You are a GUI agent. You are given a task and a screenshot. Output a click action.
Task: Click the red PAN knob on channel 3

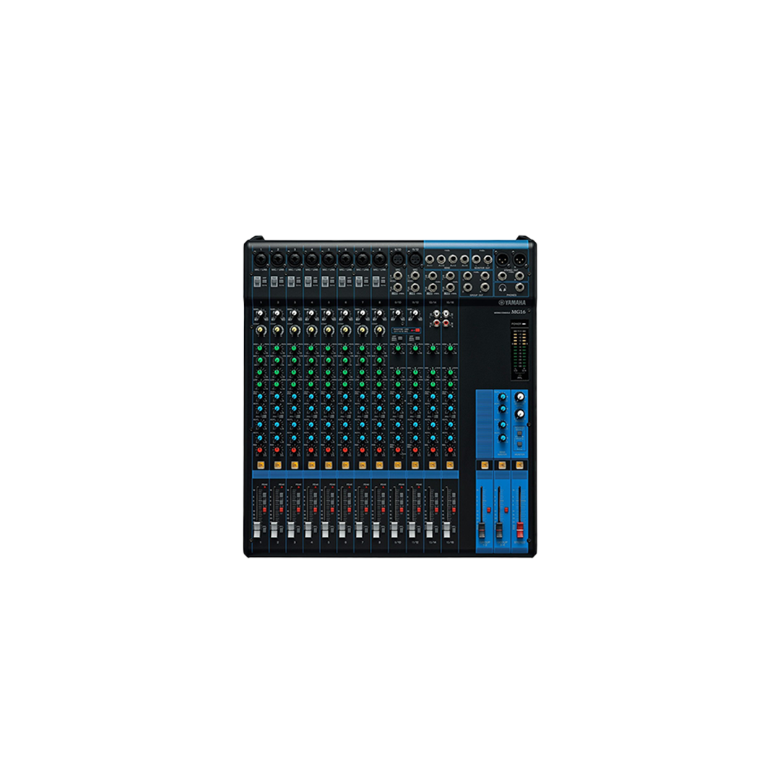click(294, 450)
